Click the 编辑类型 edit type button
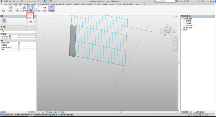This screenshot has height=117, width=216. point(31,27)
